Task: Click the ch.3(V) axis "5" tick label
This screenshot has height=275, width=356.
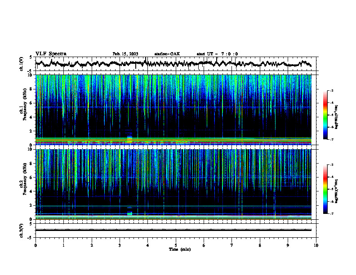Action: [31, 224]
